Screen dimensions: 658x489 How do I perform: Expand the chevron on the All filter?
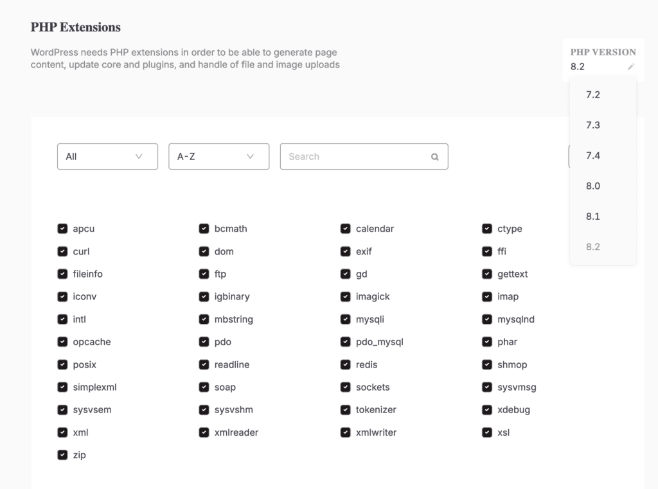pyautogui.click(x=139, y=156)
